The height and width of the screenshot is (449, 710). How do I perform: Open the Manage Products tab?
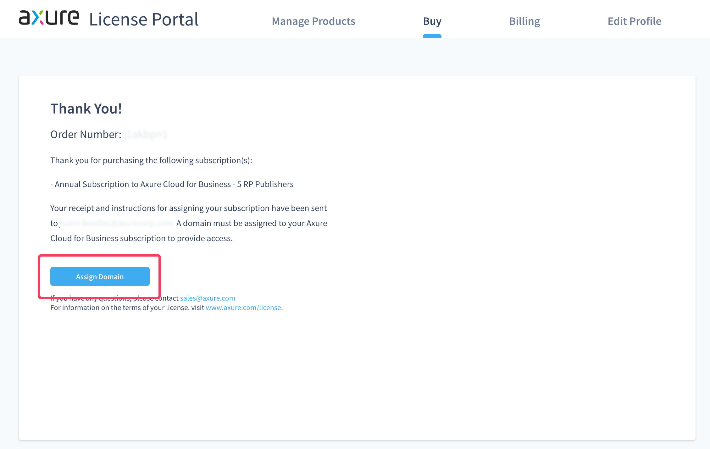click(313, 21)
